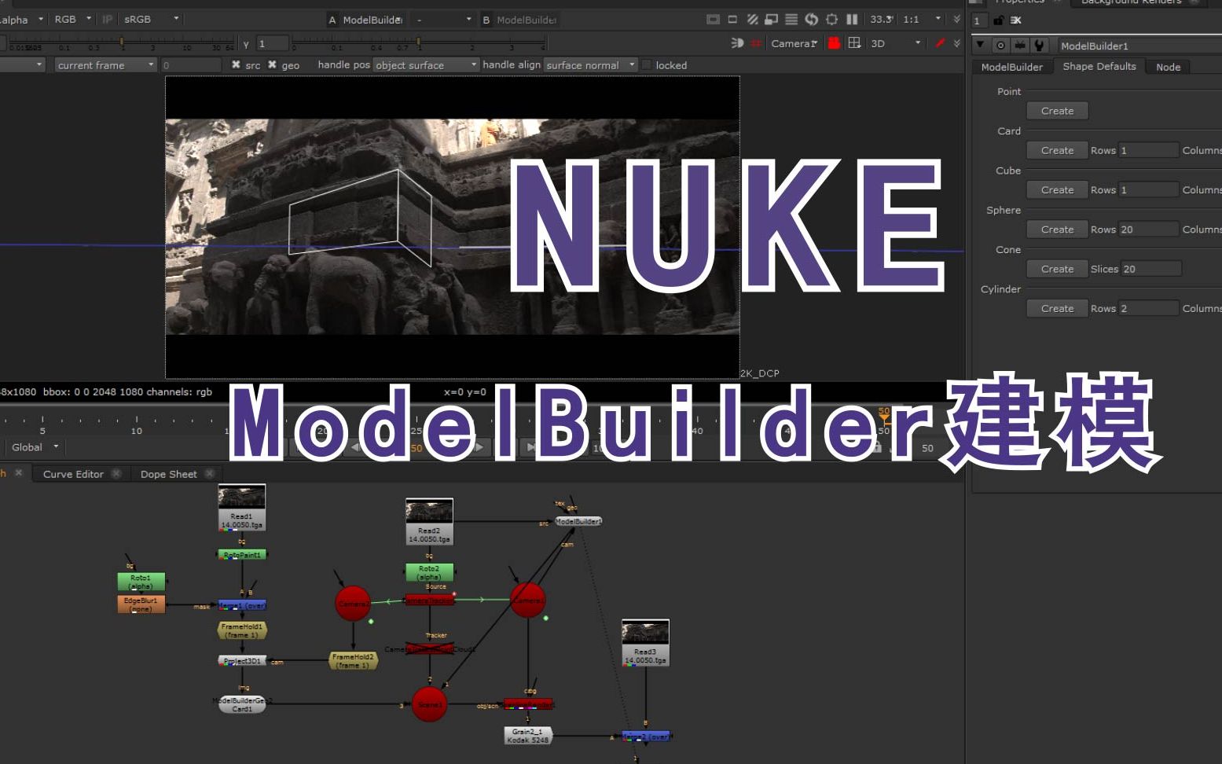Open the Dope Sheet tab
The width and height of the screenshot is (1222, 764).
[169, 473]
